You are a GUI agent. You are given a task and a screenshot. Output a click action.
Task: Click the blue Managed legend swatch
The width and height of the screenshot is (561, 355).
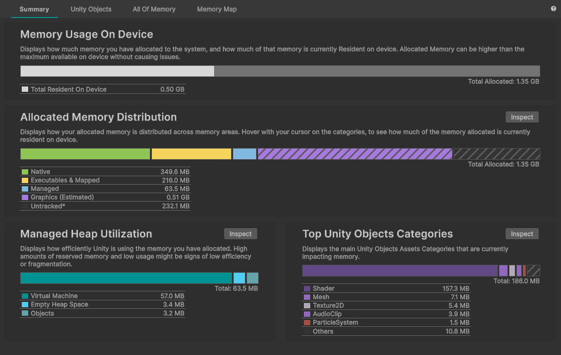click(x=24, y=189)
